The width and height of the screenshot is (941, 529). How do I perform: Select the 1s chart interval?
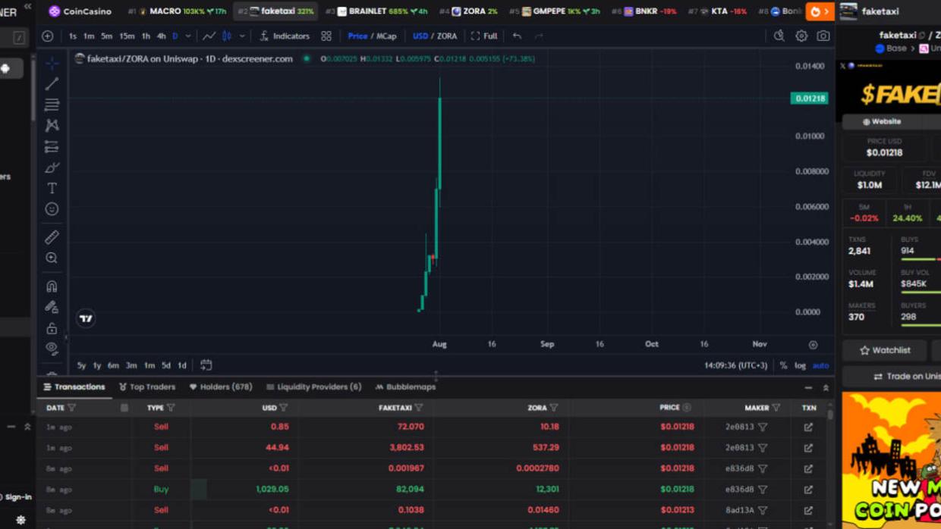[x=72, y=36]
